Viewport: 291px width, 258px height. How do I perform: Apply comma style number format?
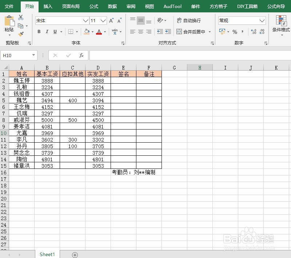pyautogui.click(x=242, y=32)
